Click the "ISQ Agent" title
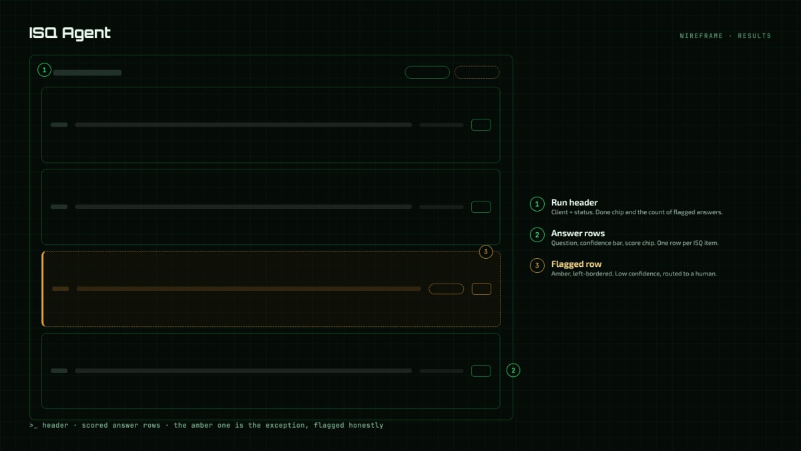Viewport: 801px width, 451px height. point(70,33)
